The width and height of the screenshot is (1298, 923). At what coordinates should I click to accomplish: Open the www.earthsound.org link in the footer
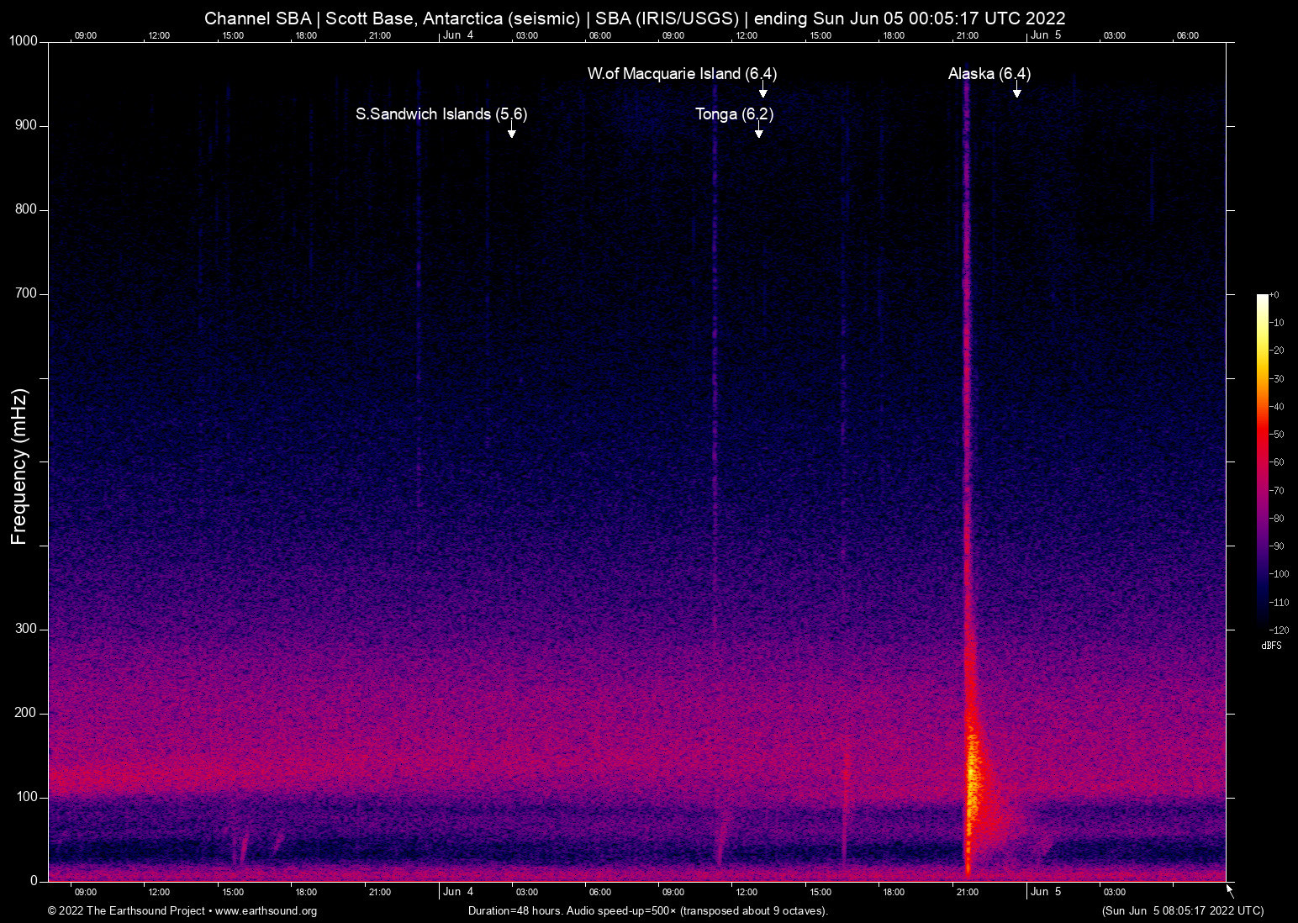click(266, 911)
